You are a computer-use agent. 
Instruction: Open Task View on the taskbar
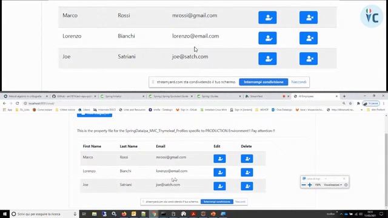point(84,214)
